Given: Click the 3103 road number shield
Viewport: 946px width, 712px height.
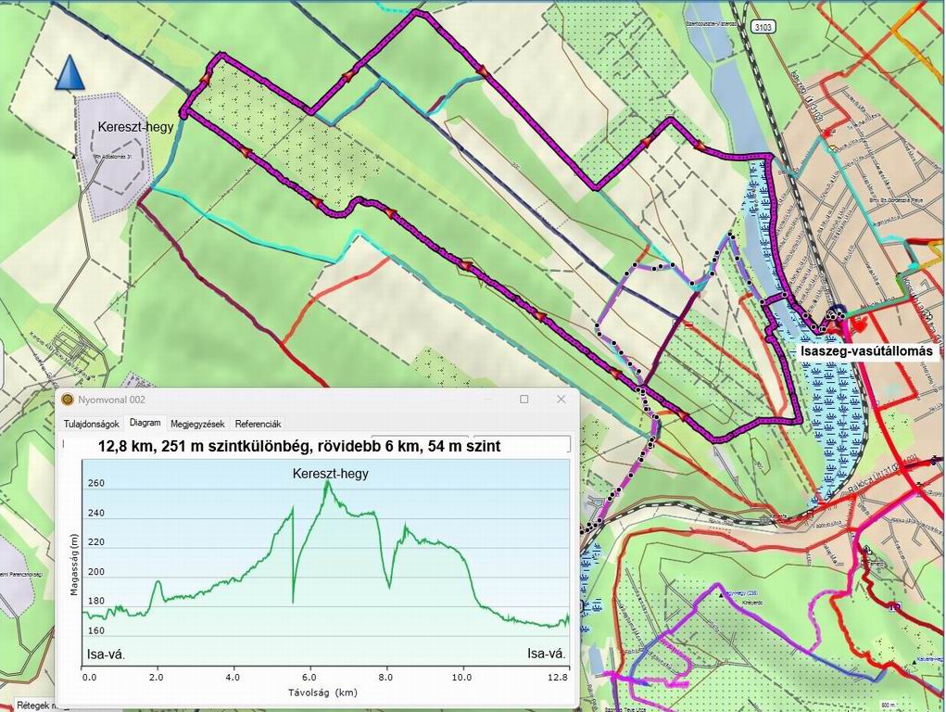Looking at the screenshot, I should (x=764, y=29).
